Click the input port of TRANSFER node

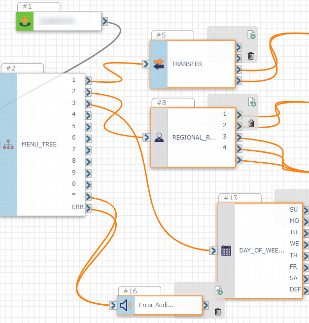pyautogui.click(x=145, y=64)
